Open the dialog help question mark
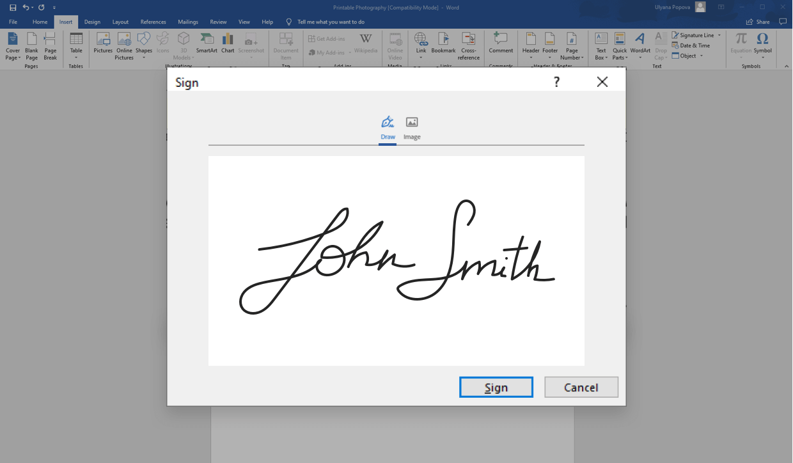The image size is (793, 463). click(x=556, y=82)
